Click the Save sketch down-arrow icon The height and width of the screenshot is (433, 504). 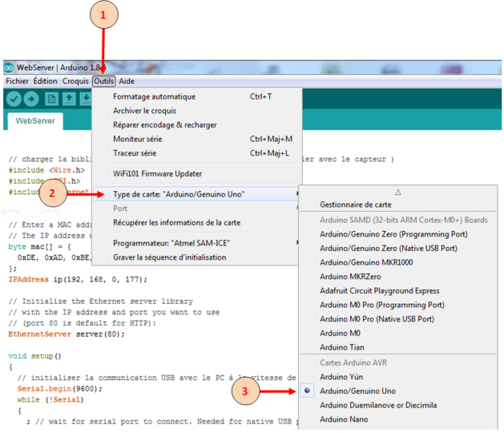coord(86,99)
